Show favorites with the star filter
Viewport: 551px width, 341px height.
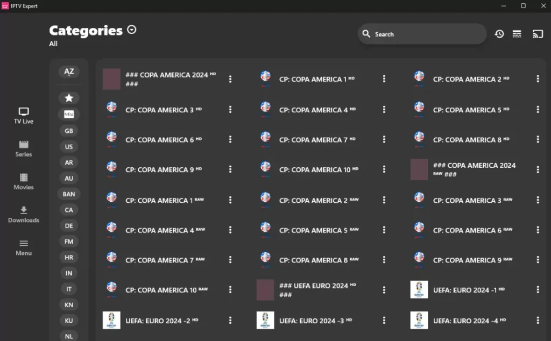[68, 98]
